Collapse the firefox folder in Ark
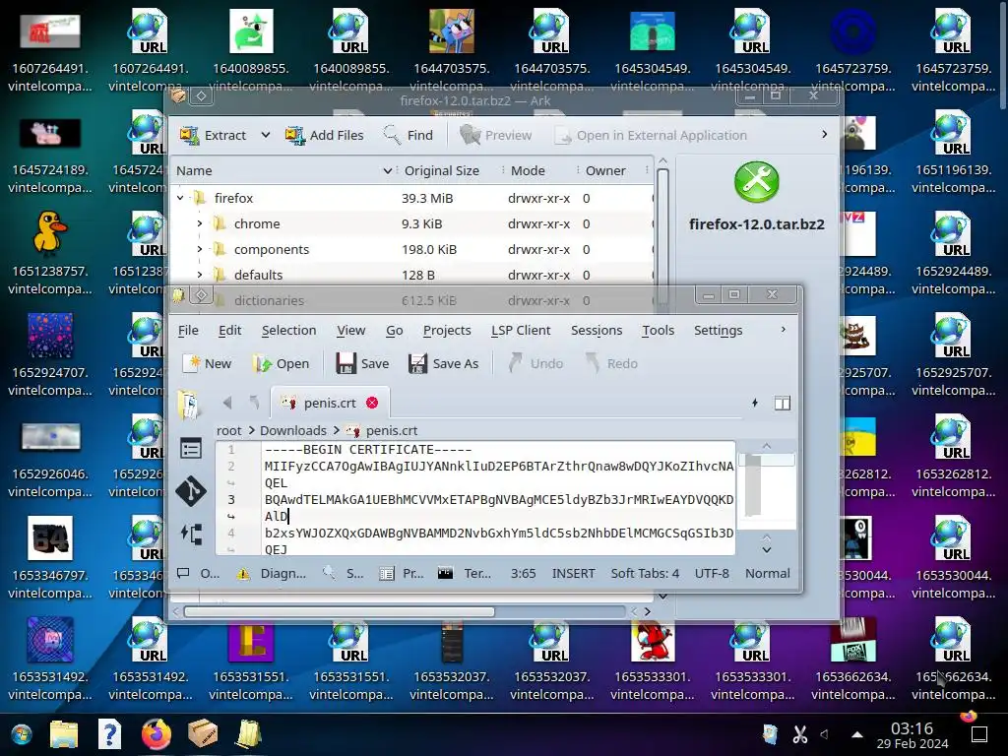This screenshot has width=1008, height=756. tap(181, 198)
